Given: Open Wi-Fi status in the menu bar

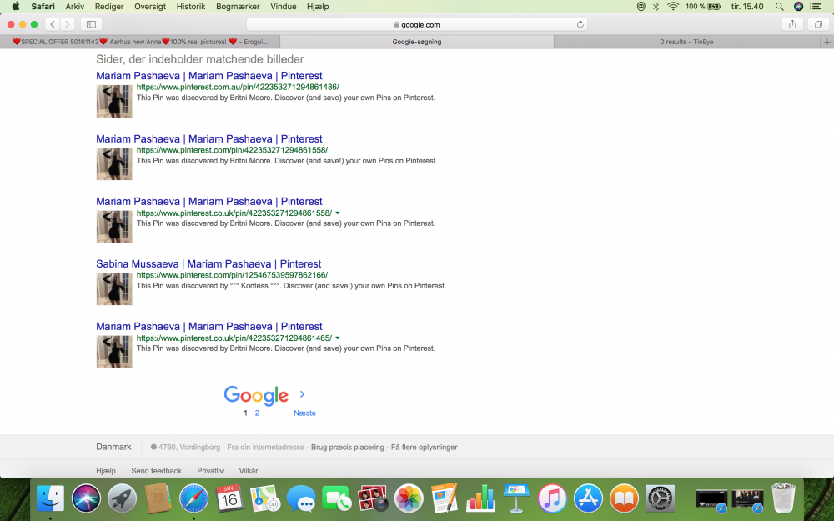Looking at the screenshot, I should (672, 6).
